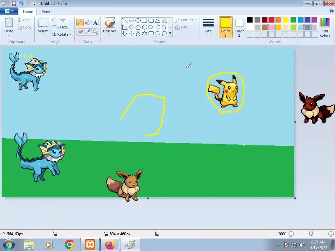This screenshot has width=335, height=251.
Task: Select the Fill with color bucket tool
Action: (88, 23)
